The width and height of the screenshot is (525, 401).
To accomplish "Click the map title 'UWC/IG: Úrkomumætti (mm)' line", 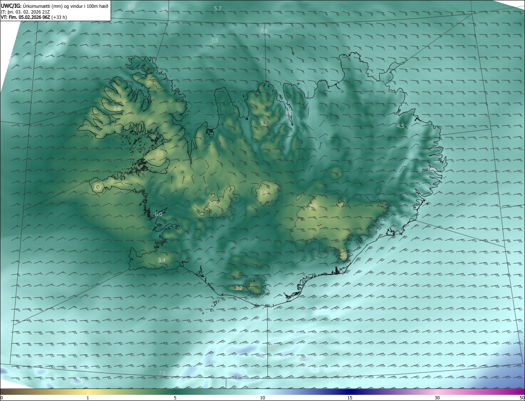I will tap(55, 6).
